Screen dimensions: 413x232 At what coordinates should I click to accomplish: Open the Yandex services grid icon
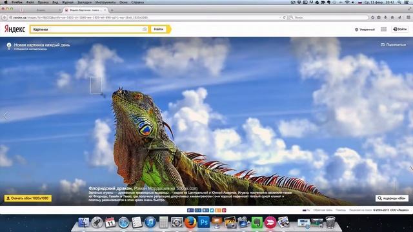tap(383, 29)
